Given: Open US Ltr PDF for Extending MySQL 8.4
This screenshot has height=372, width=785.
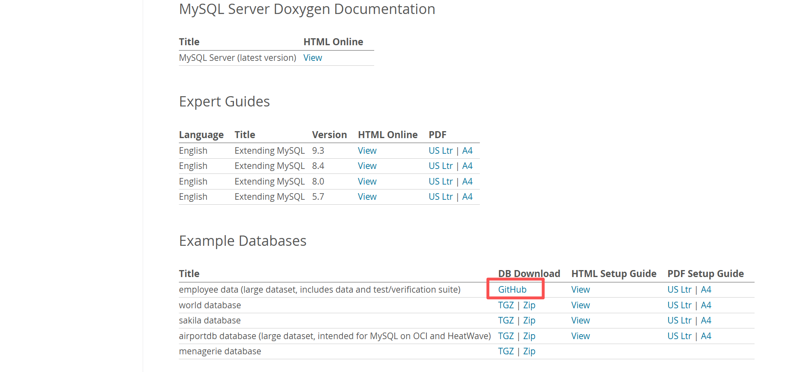Looking at the screenshot, I should click(440, 166).
